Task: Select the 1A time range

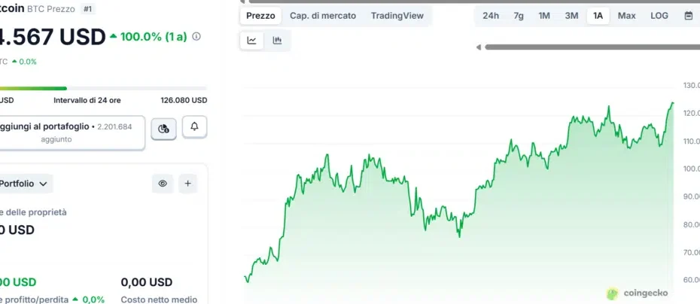Action: click(x=598, y=16)
